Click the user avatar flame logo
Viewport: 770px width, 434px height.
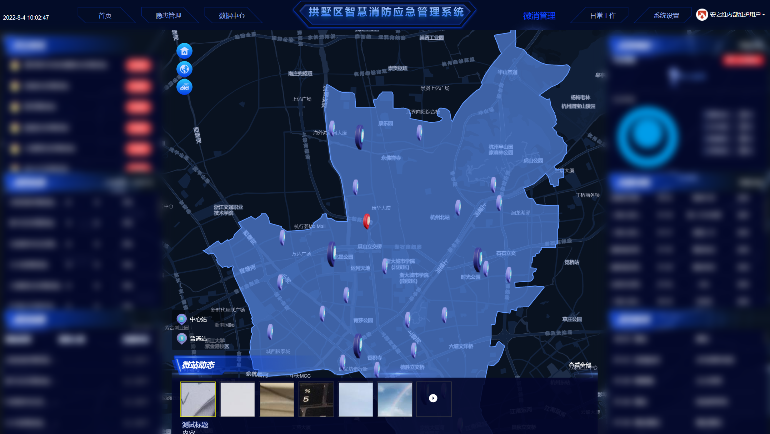702,15
